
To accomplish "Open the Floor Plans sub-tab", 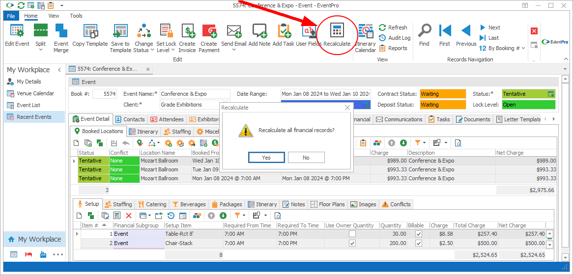I will (x=328, y=204).
